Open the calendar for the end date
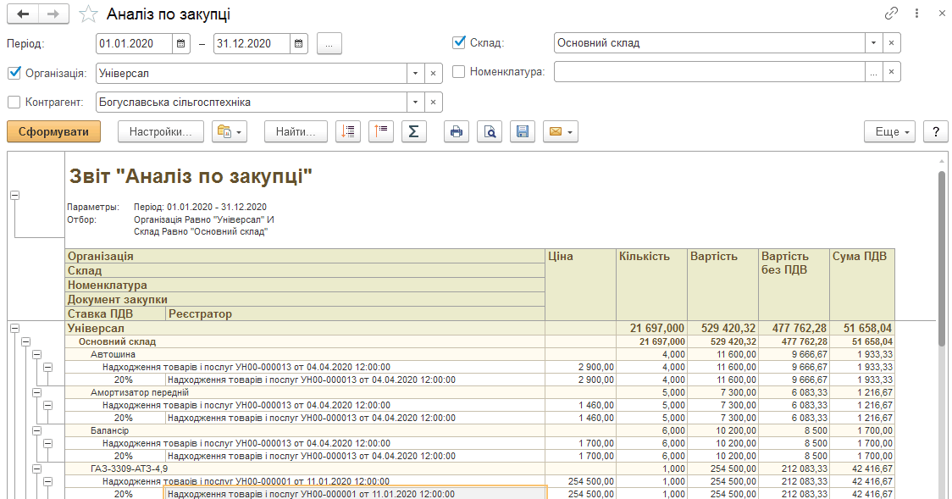The height and width of the screenshot is (499, 952). 299,44
